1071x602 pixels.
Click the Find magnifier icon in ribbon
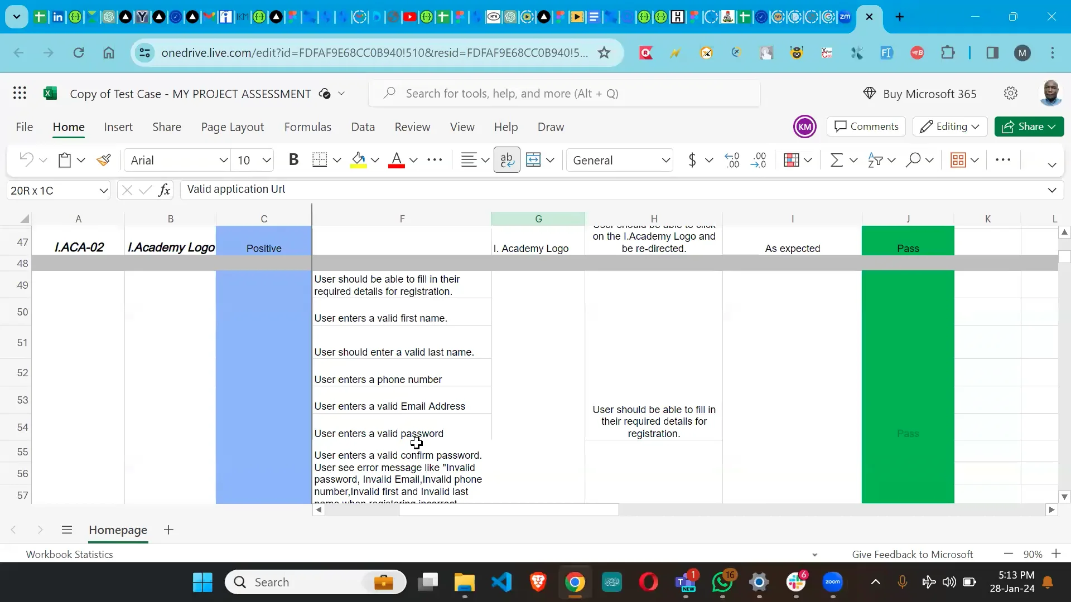click(x=913, y=160)
